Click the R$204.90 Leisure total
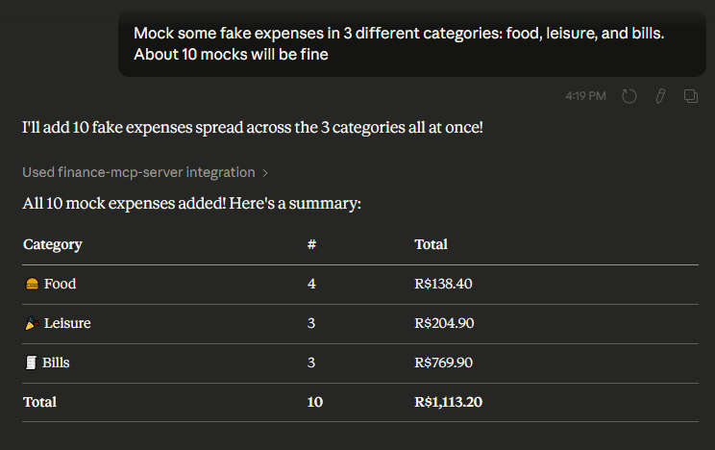Screen dimensions: 715x450 tap(444, 323)
